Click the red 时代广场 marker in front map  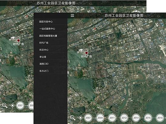(87, 53)
